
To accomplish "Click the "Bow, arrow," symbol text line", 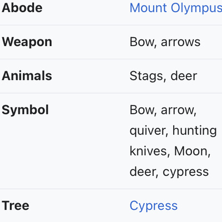I will tap(163, 110).
